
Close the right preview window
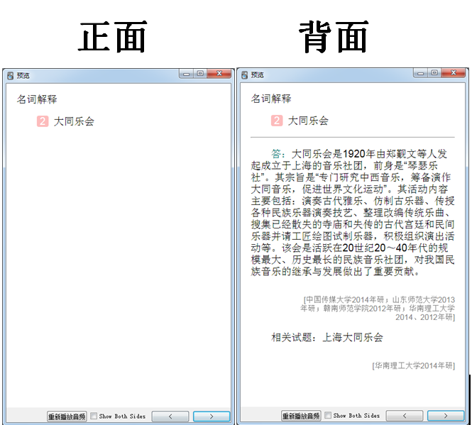pos(454,73)
